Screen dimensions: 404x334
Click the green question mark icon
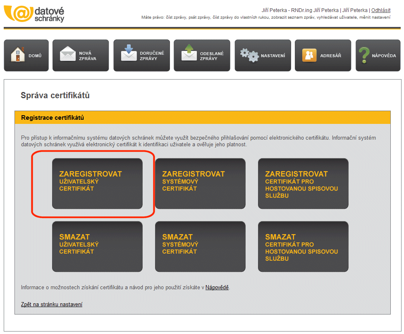point(364,55)
